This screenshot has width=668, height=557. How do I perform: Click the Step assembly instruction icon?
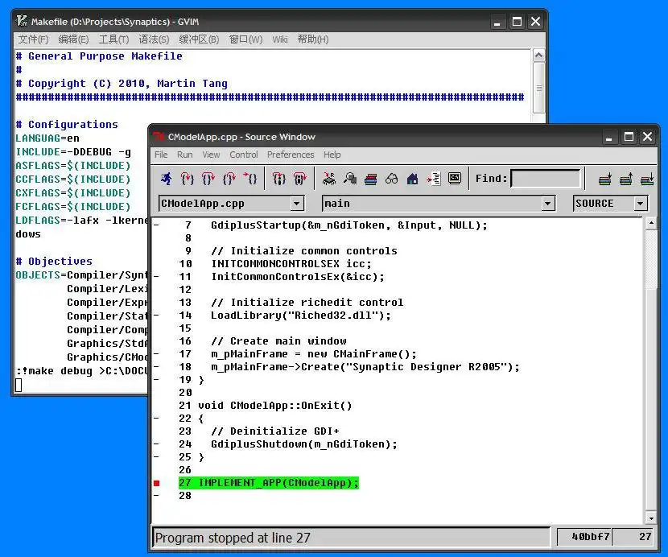pyautogui.click(x=278, y=179)
